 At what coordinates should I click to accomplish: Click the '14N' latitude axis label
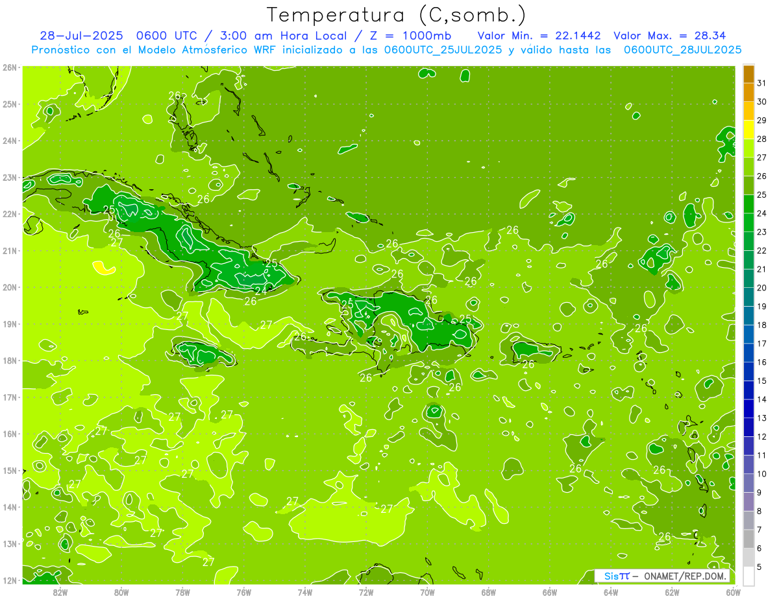click(9, 507)
